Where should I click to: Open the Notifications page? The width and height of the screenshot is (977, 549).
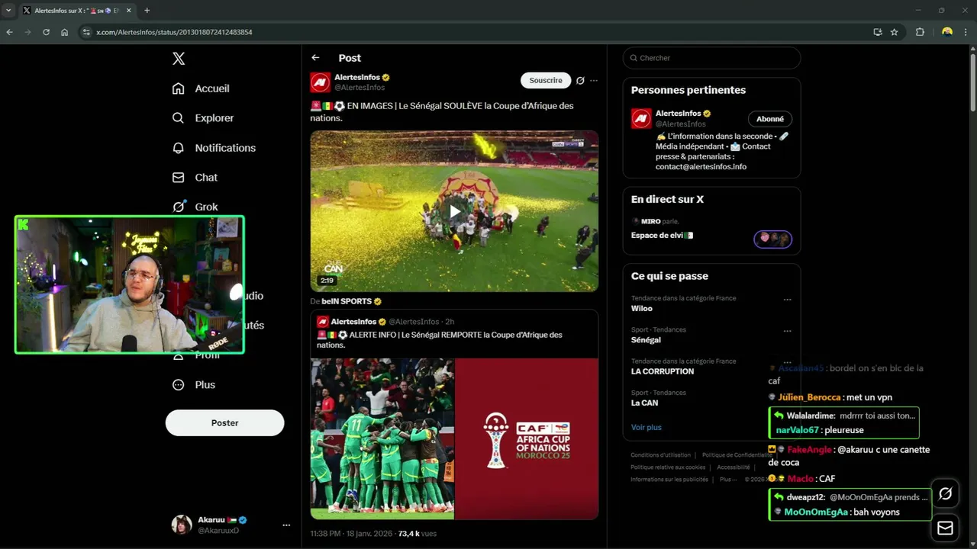click(x=214, y=148)
